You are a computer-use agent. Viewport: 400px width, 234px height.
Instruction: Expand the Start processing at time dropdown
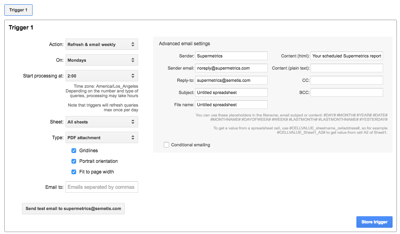102,76
